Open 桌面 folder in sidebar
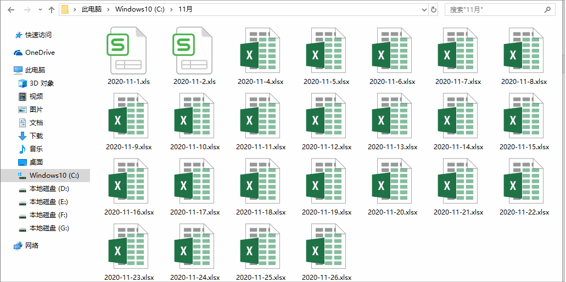 [x=31, y=162]
